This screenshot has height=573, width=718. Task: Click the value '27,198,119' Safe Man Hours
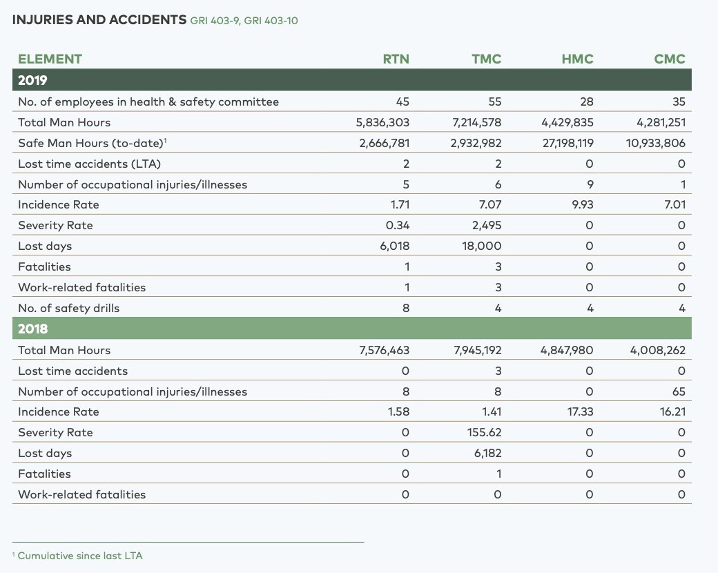click(567, 143)
